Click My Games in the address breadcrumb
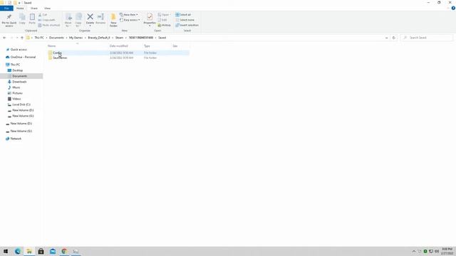456x256 pixels. click(76, 38)
